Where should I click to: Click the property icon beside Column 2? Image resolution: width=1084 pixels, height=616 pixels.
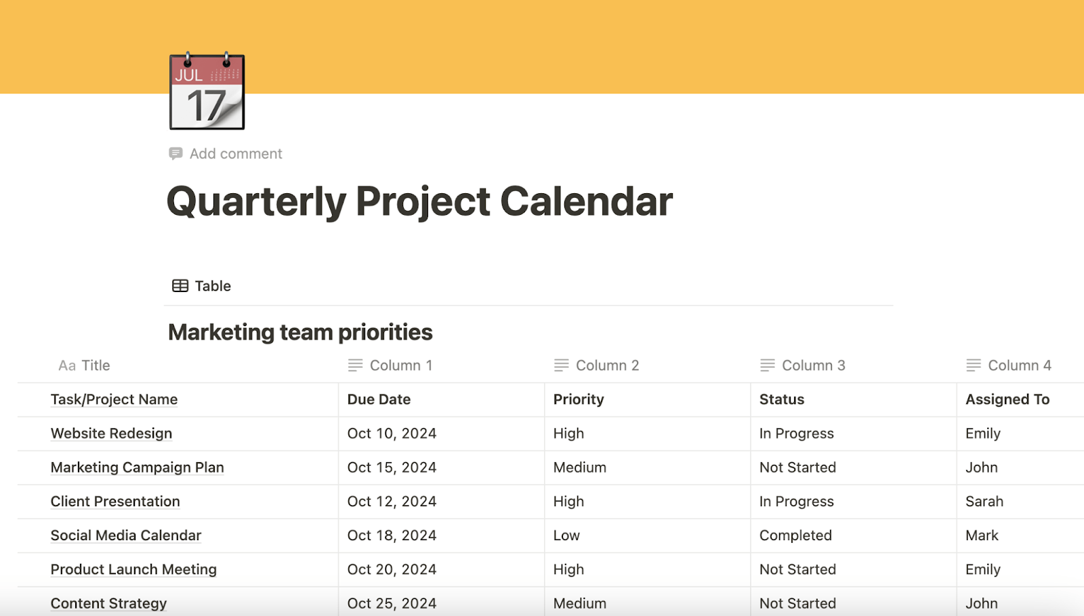560,365
